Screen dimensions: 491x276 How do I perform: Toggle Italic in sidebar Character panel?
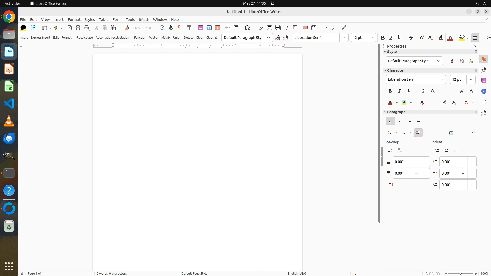tap(399, 91)
